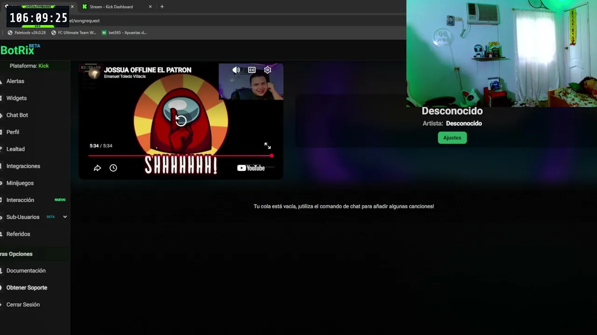Open a new browser tab
The width and height of the screenshot is (597, 335).
click(x=162, y=7)
